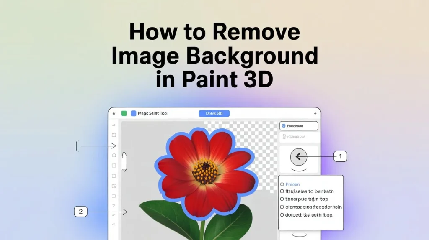
Task: Click the Magic Selet Tool label
Action: pyautogui.click(x=152, y=113)
